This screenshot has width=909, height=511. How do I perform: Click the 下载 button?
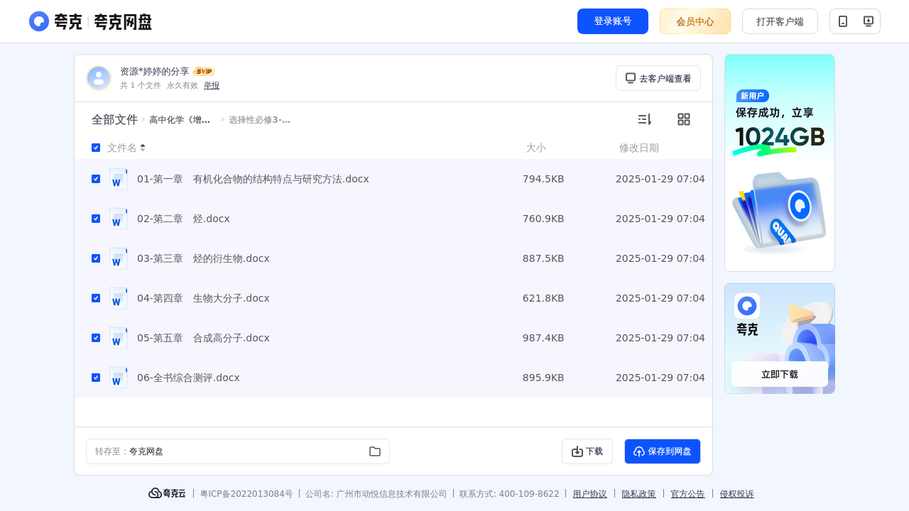[x=587, y=451]
